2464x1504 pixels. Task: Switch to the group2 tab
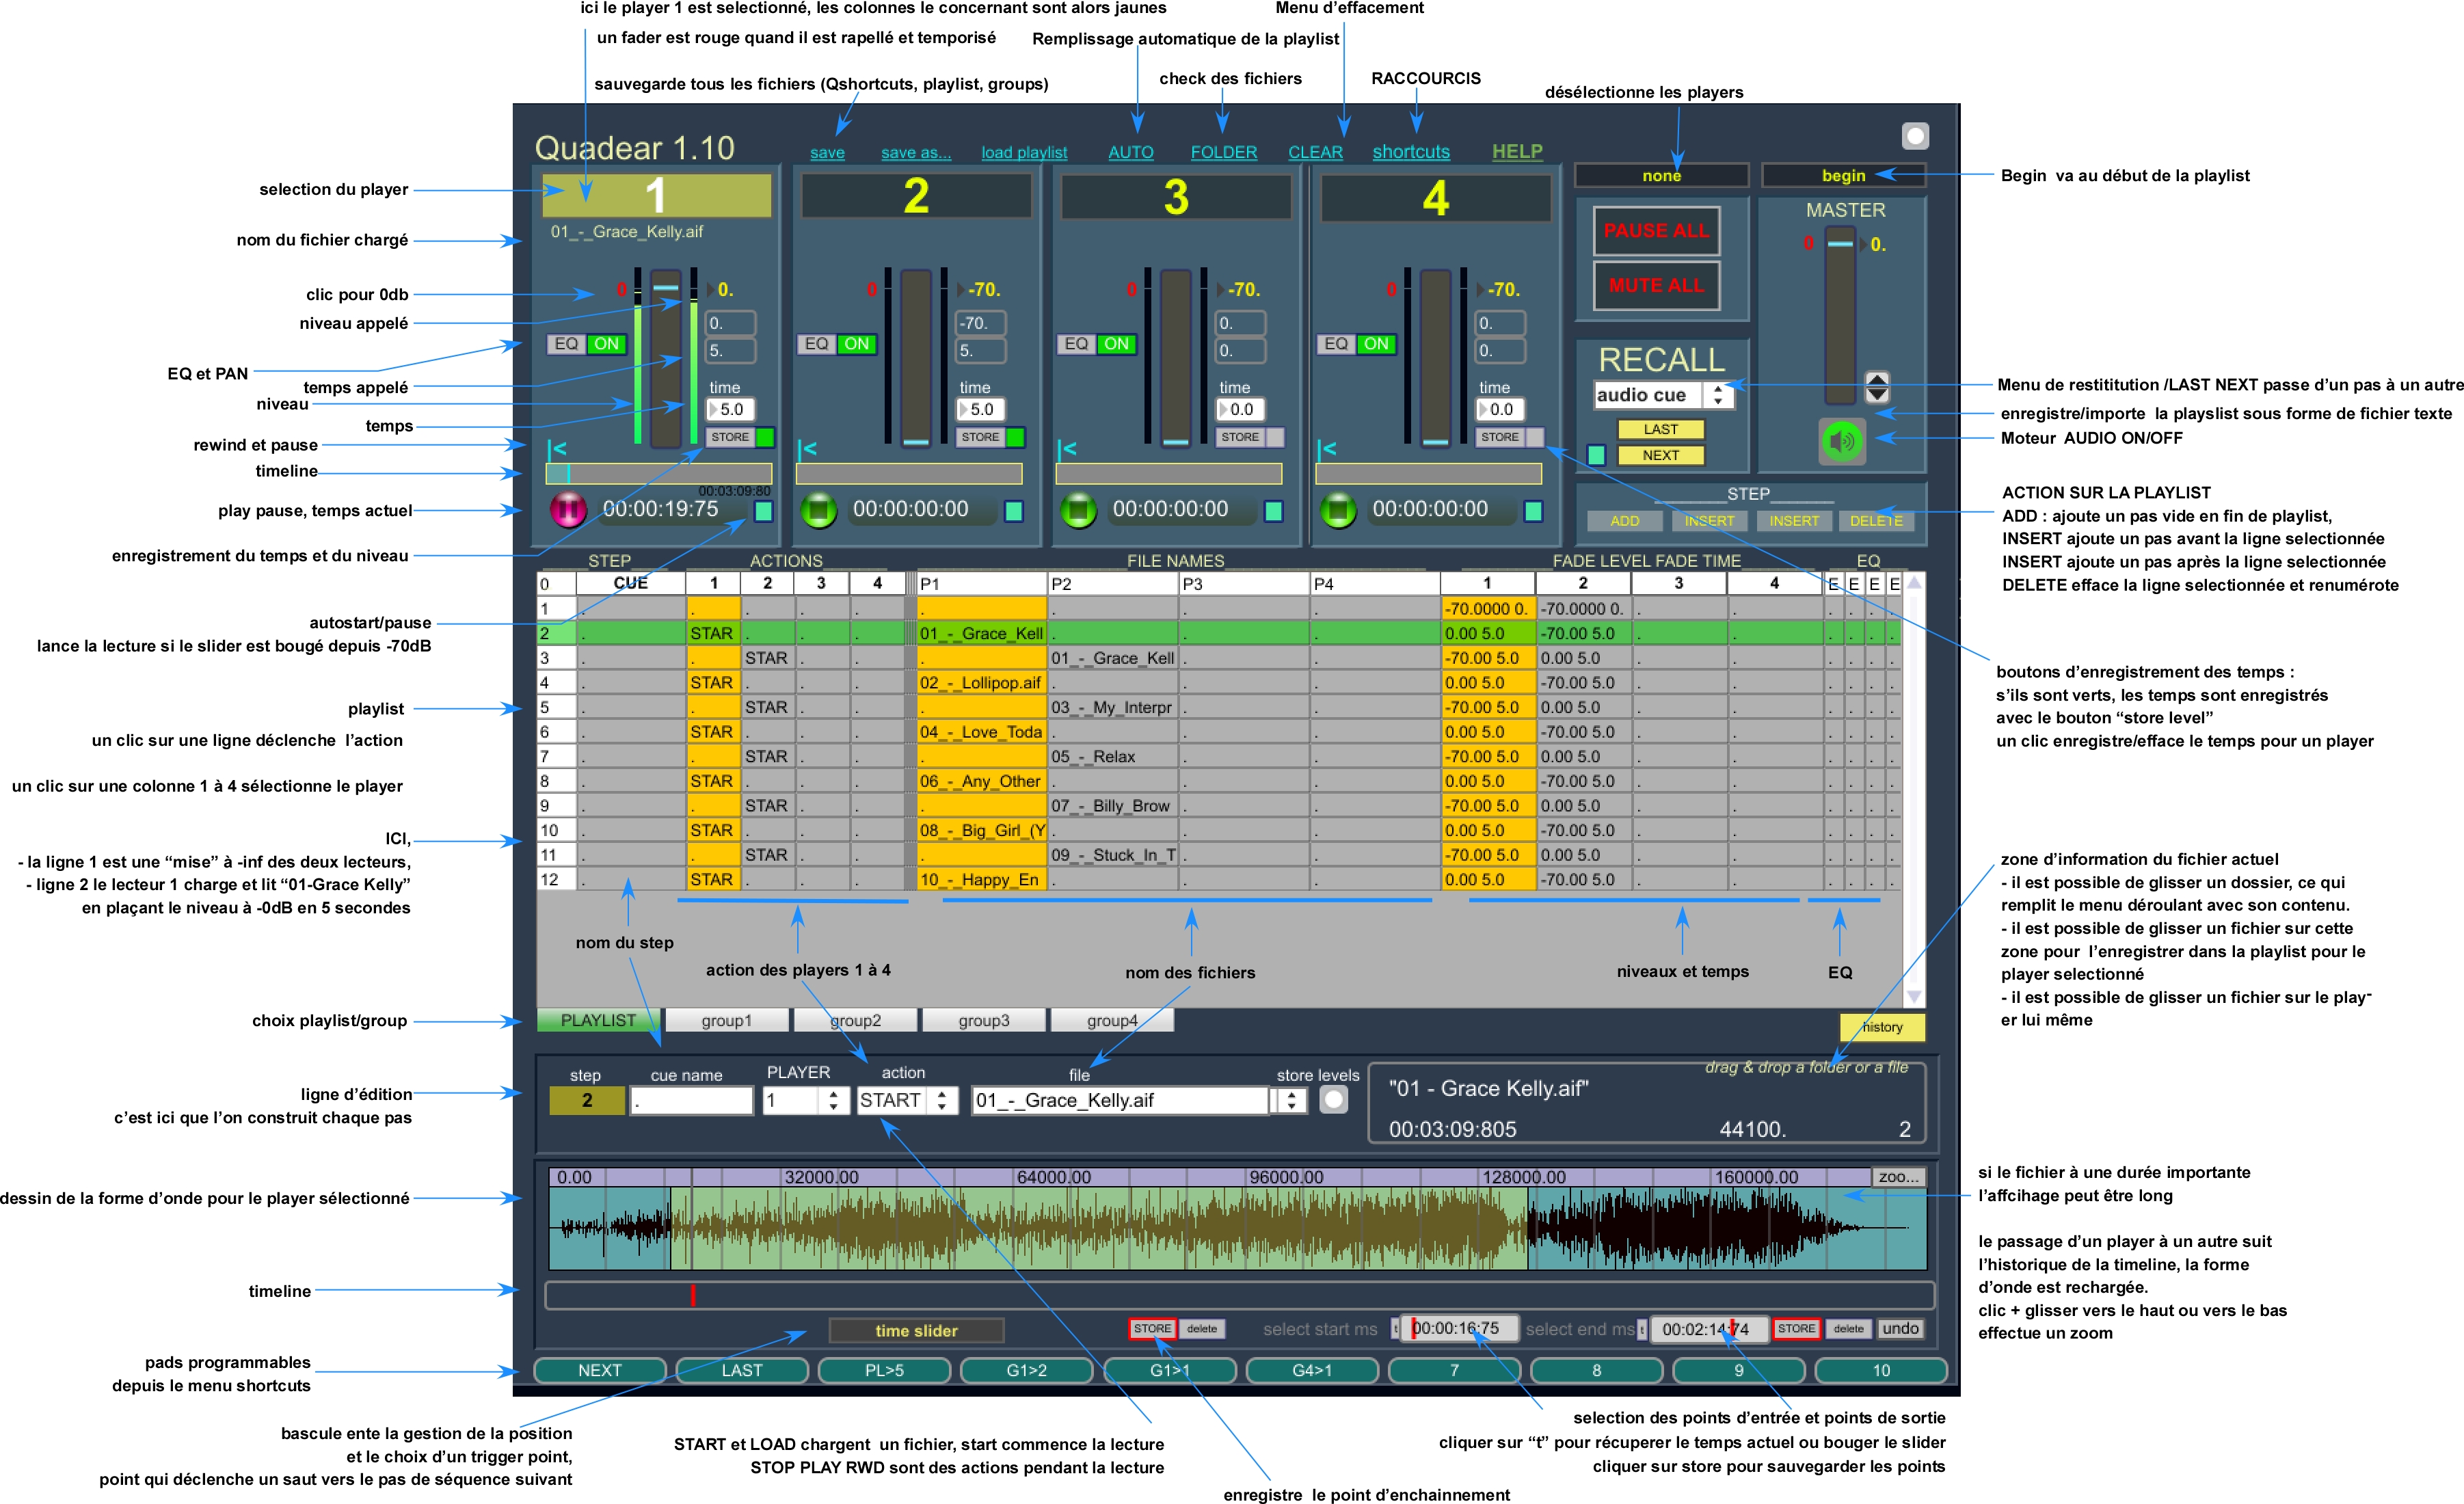(x=855, y=1020)
